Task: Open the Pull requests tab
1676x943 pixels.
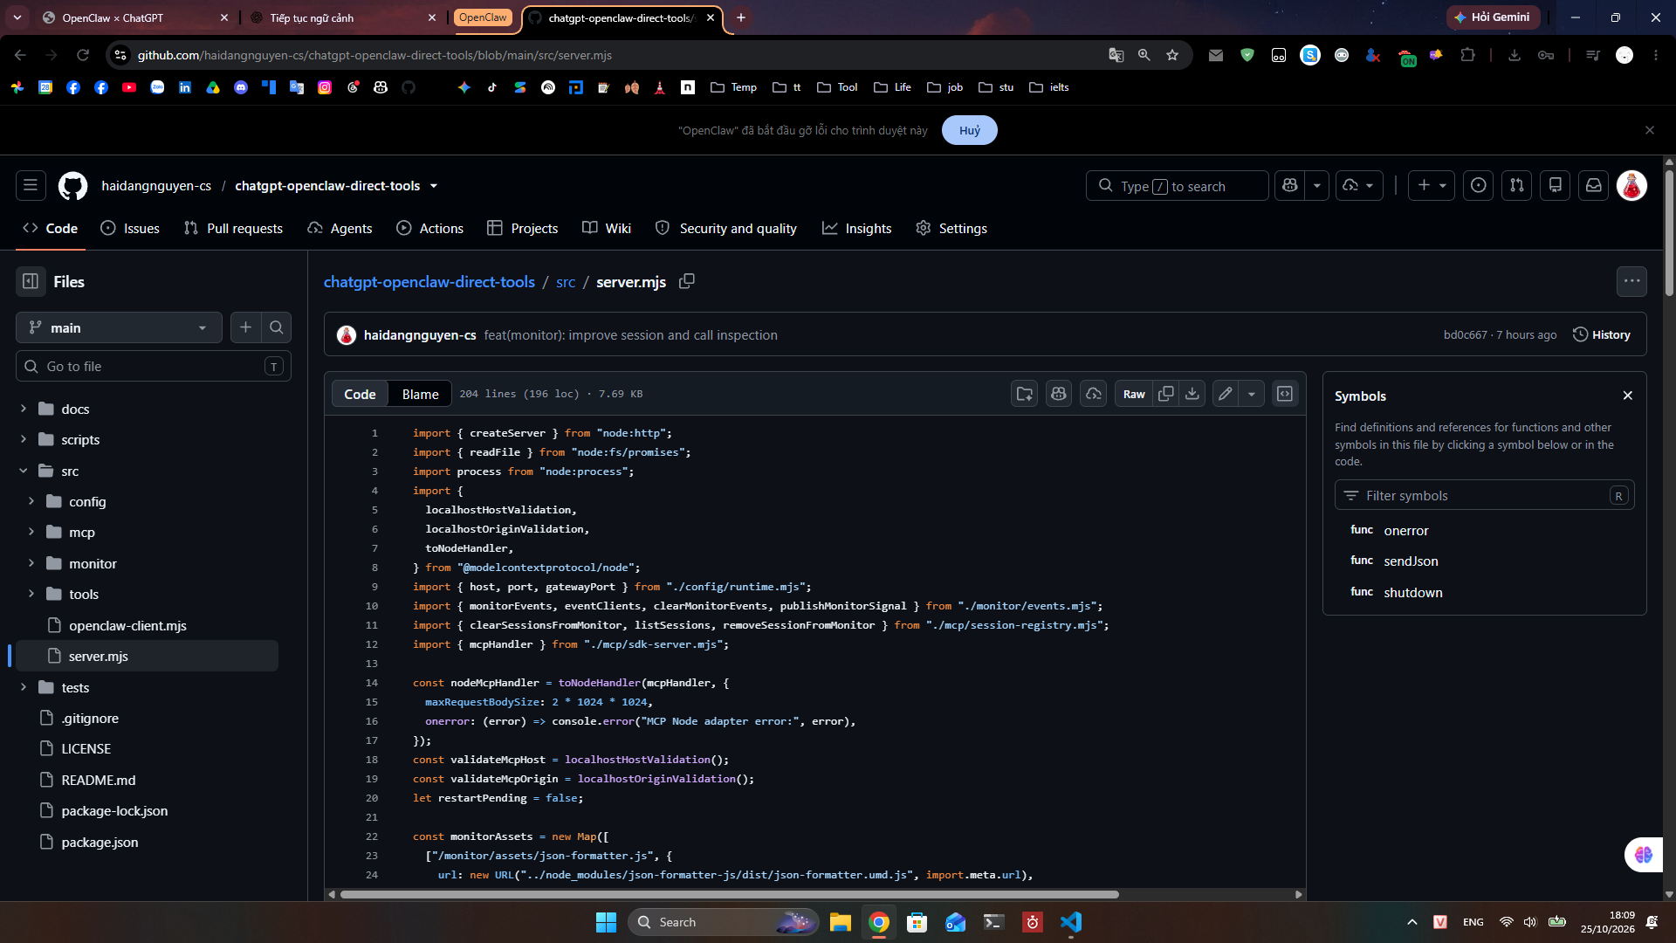Action: click(x=233, y=228)
